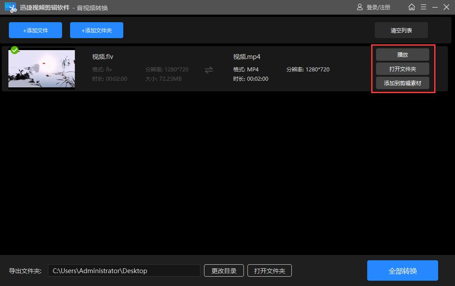
Task: Click the 迅捷视频剪辑软件 logo icon
Action: coord(10,7)
